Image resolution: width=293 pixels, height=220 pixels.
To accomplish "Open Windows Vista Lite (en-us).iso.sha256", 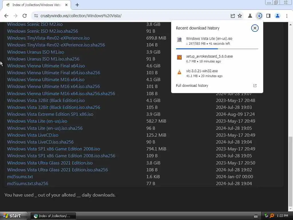I will 45,128.
